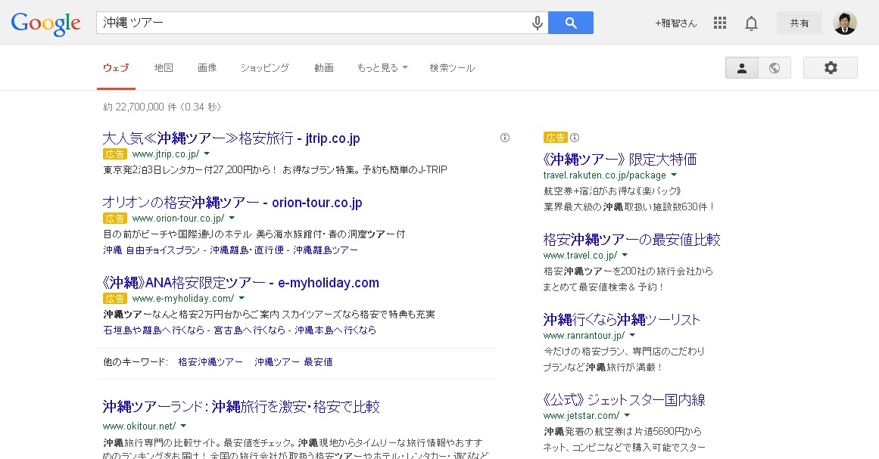Click the 共有 share button
This screenshot has height=459, width=879.
pyautogui.click(x=800, y=23)
